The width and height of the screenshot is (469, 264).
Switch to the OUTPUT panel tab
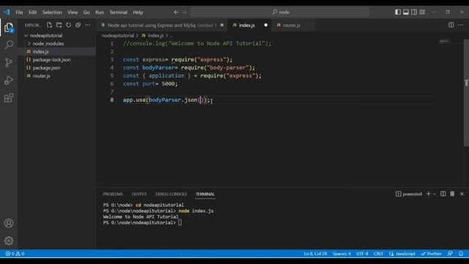(139, 194)
